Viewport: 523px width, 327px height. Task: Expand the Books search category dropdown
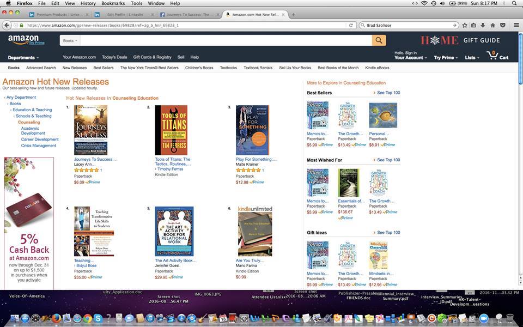[x=70, y=40]
